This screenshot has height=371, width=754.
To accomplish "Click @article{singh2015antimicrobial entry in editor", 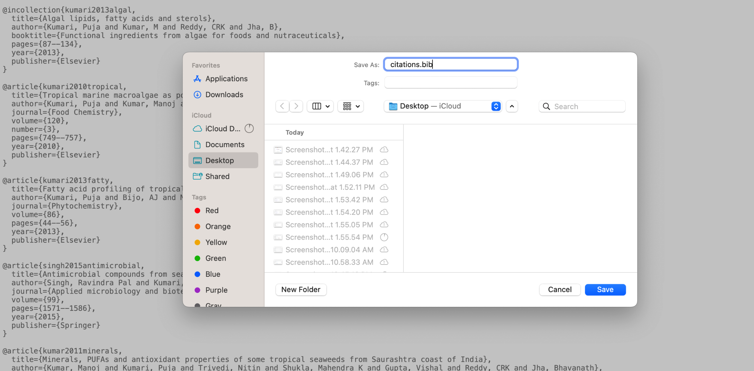I will point(73,266).
